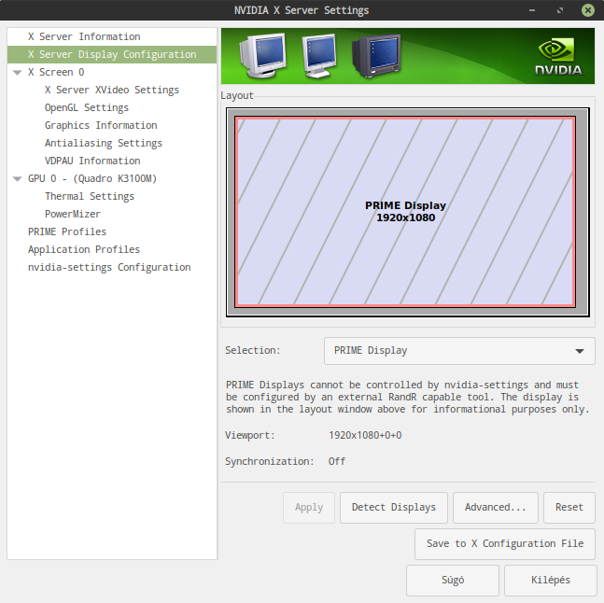Screen dimensions: 604x603
Task: Click the PRIME Displays informational message
Action: pos(408,397)
